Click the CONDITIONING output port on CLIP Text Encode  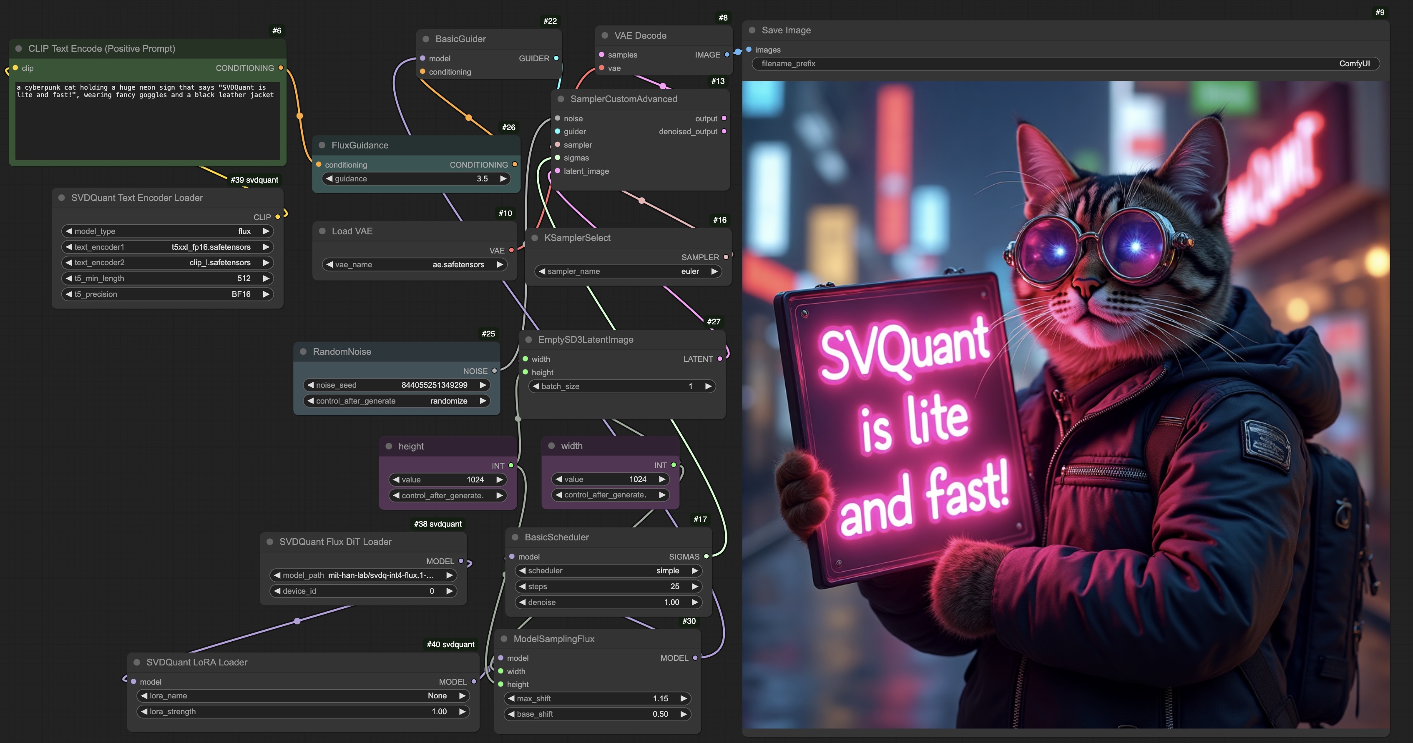click(x=281, y=68)
